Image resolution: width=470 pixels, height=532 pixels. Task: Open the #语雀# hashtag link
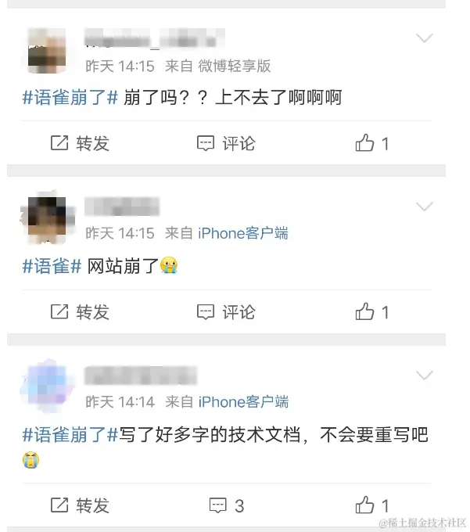[52, 266]
